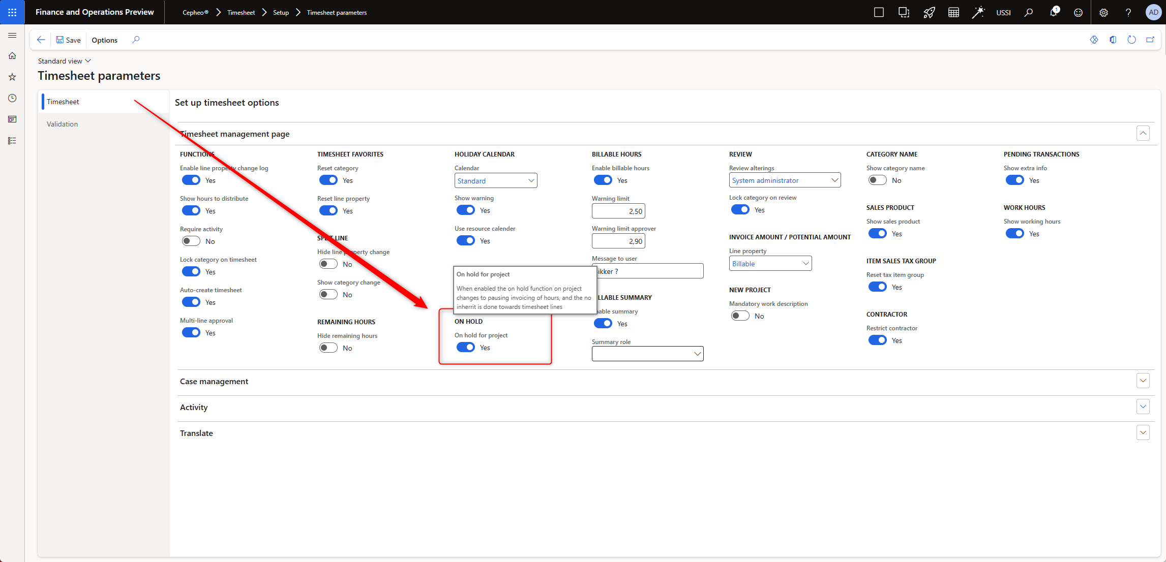Click the refresh page icon
This screenshot has height=562, width=1166.
(1131, 40)
